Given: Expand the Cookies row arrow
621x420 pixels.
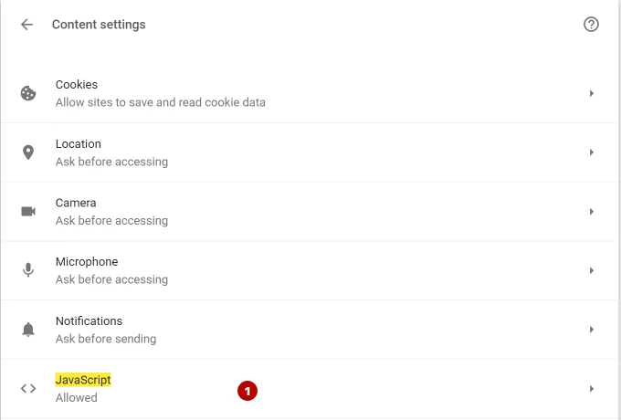Looking at the screenshot, I should point(591,93).
